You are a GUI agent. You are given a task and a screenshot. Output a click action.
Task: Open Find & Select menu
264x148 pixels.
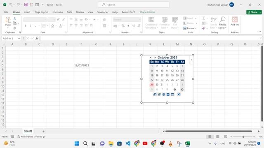pyautogui.click(x=222, y=23)
